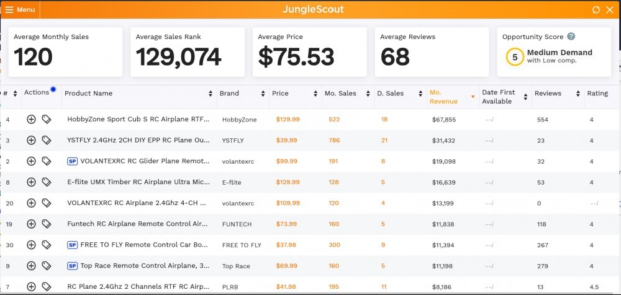
Task: Add E-flite UMX Timber with plus icon
Action: (x=31, y=182)
